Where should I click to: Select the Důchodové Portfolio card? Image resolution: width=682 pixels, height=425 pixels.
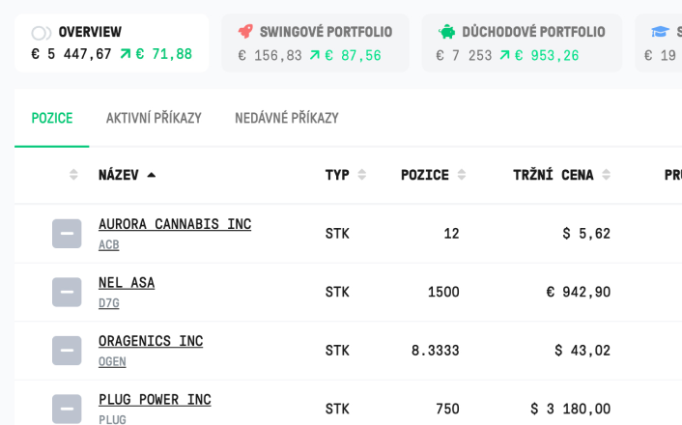(x=522, y=43)
